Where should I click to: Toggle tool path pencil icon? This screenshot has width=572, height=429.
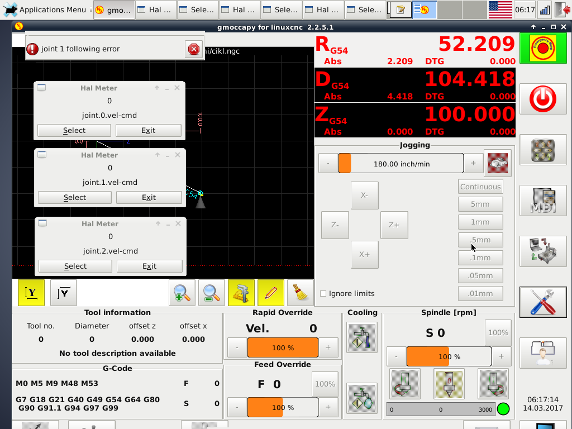point(271,293)
